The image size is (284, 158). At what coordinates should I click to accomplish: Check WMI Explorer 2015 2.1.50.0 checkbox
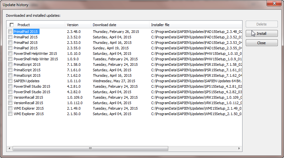[x=10, y=114]
